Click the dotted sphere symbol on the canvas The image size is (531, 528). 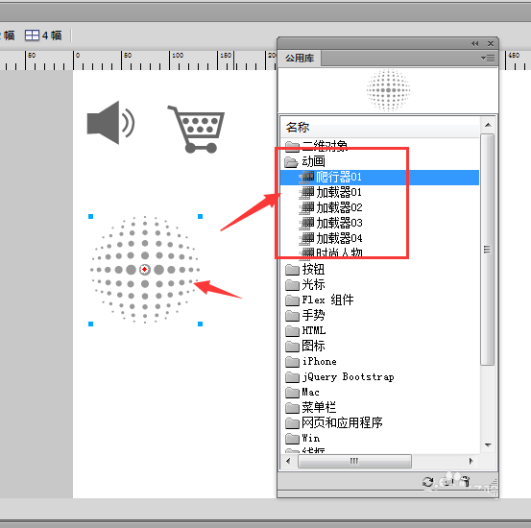point(145,270)
